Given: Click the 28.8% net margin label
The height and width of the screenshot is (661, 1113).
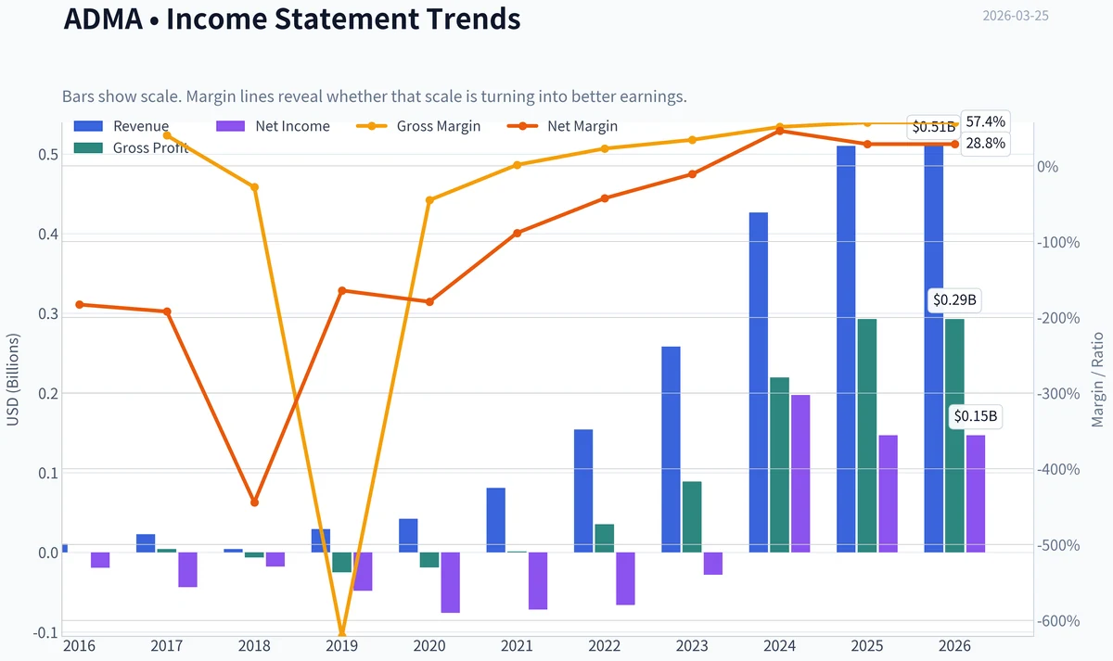Looking at the screenshot, I should click(x=985, y=144).
